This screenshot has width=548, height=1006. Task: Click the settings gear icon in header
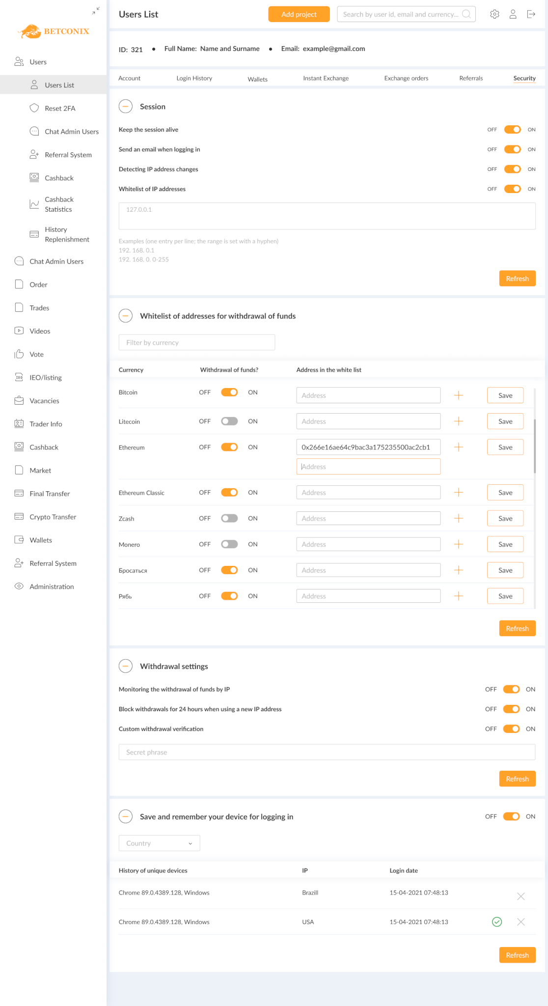click(494, 14)
